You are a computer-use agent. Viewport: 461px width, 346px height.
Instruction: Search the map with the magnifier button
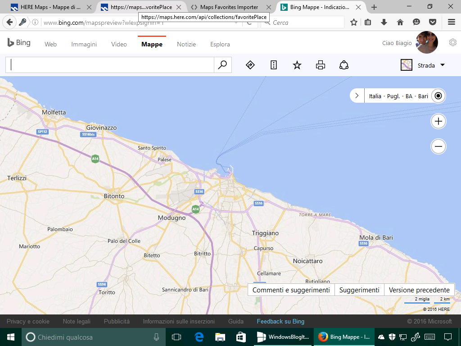(x=222, y=65)
